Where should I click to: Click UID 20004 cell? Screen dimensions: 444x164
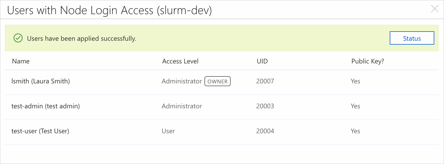pyautogui.click(x=265, y=131)
